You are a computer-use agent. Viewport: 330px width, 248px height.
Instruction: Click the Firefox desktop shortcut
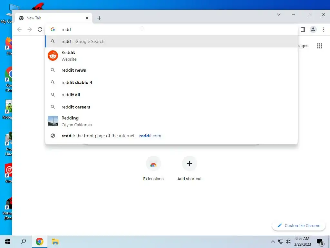click(x=8, y=46)
